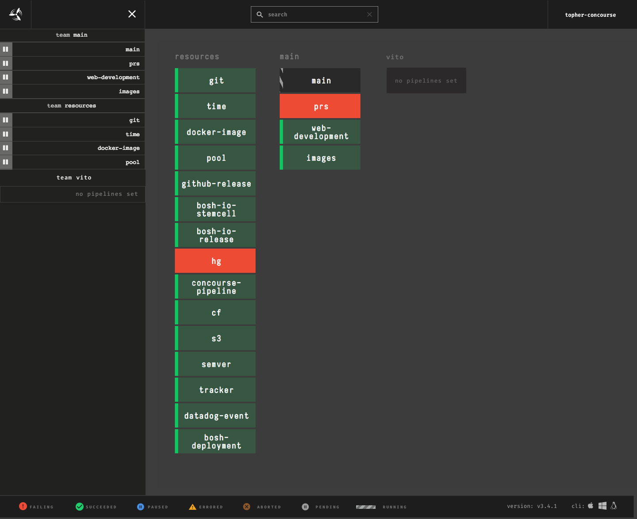Pause the web-development pipeline from the sidebar
The width and height of the screenshot is (637, 519).
[x=6, y=77]
